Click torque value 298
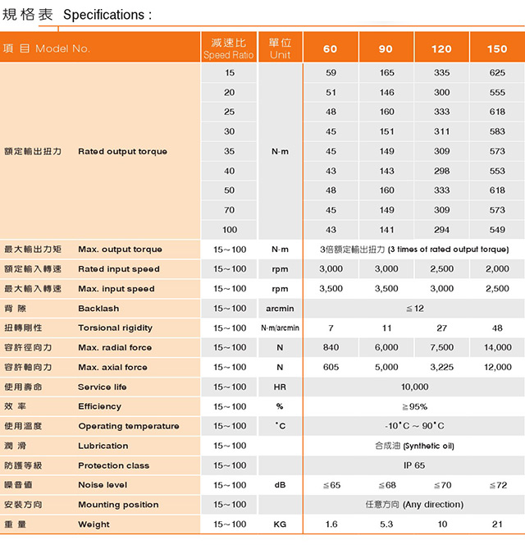525x545 pixels. tap(441, 171)
